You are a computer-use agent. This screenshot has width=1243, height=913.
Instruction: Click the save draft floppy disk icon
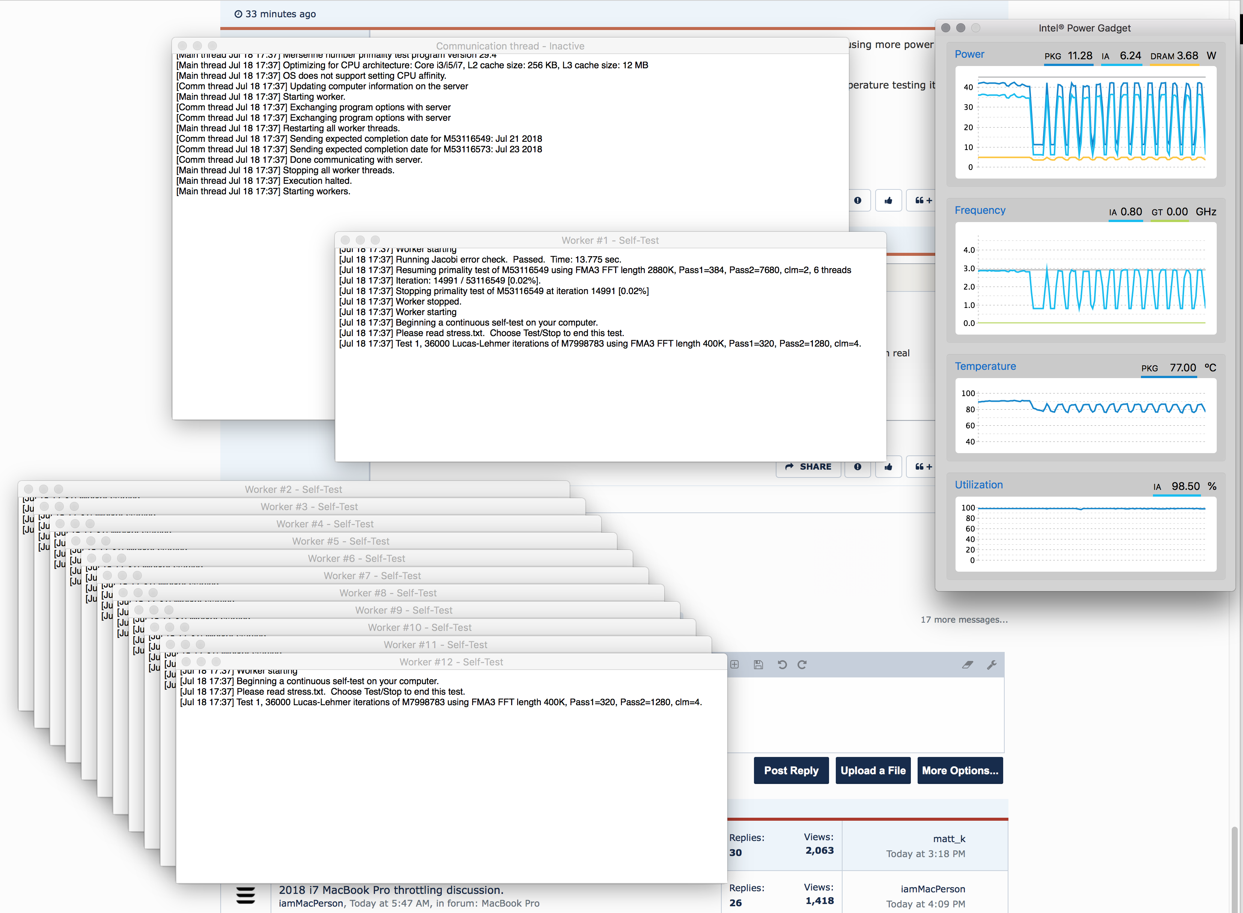[x=758, y=665]
